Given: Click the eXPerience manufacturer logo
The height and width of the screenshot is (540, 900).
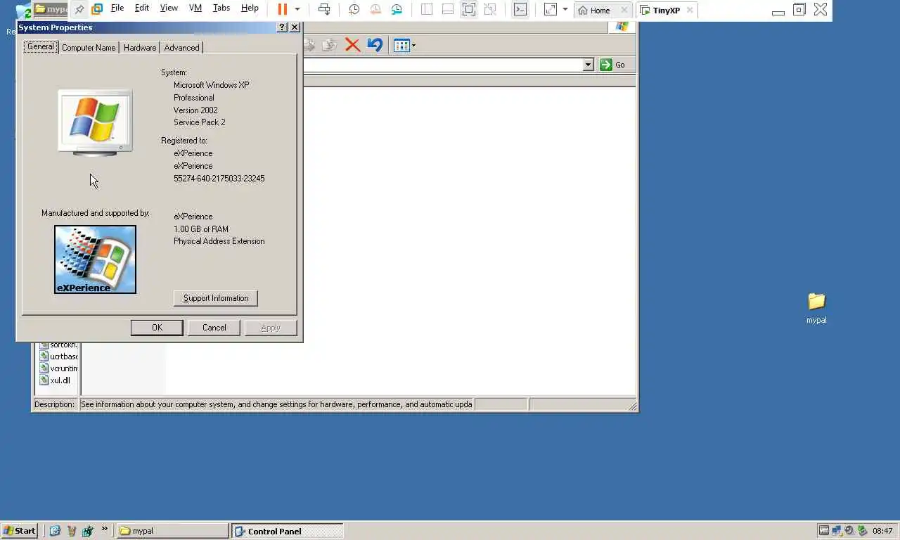Looking at the screenshot, I should 95,259.
